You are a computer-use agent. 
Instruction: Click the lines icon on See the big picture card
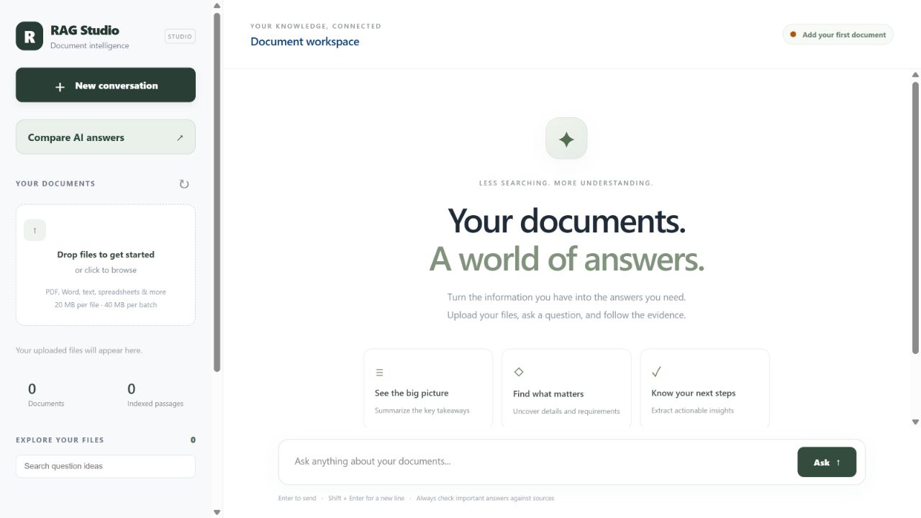379,373
